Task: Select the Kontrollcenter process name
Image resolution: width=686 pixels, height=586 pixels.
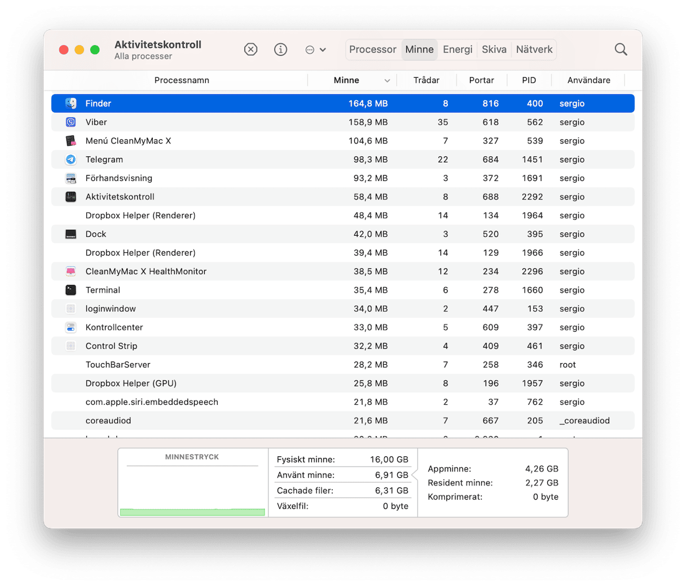Action: click(114, 327)
